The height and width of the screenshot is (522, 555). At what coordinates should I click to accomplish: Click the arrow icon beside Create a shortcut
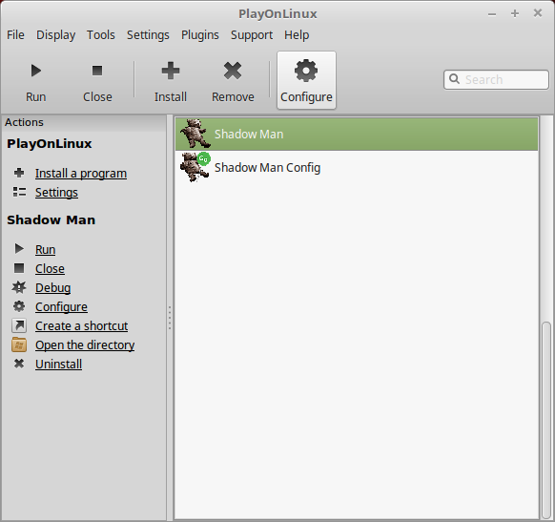pyautogui.click(x=19, y=325)
